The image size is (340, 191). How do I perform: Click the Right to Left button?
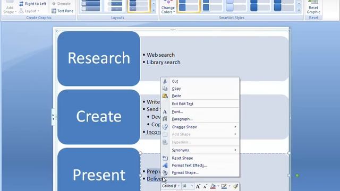pyautogui.click(x=32, y=4)
